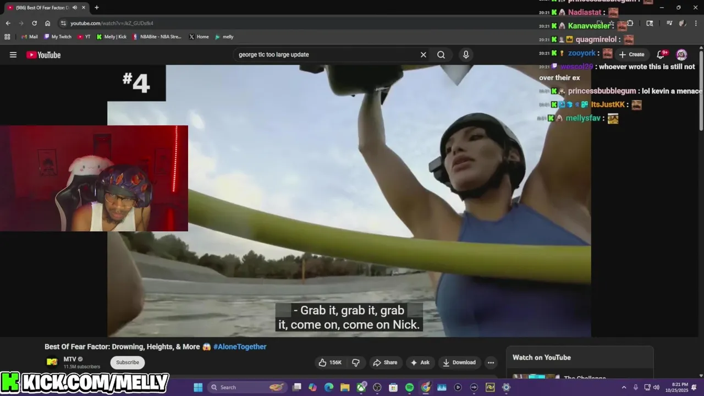704x396 pixels.
Task: Click the username princessbubblegum saying kevin a menace
Action: 602,91
